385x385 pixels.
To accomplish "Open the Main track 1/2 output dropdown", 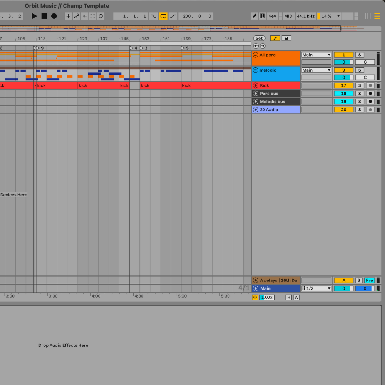I will [x=316, y=288].
